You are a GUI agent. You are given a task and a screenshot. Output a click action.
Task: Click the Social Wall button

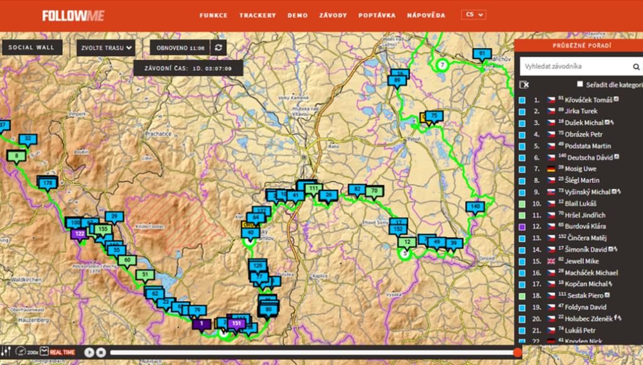point(32,48)
